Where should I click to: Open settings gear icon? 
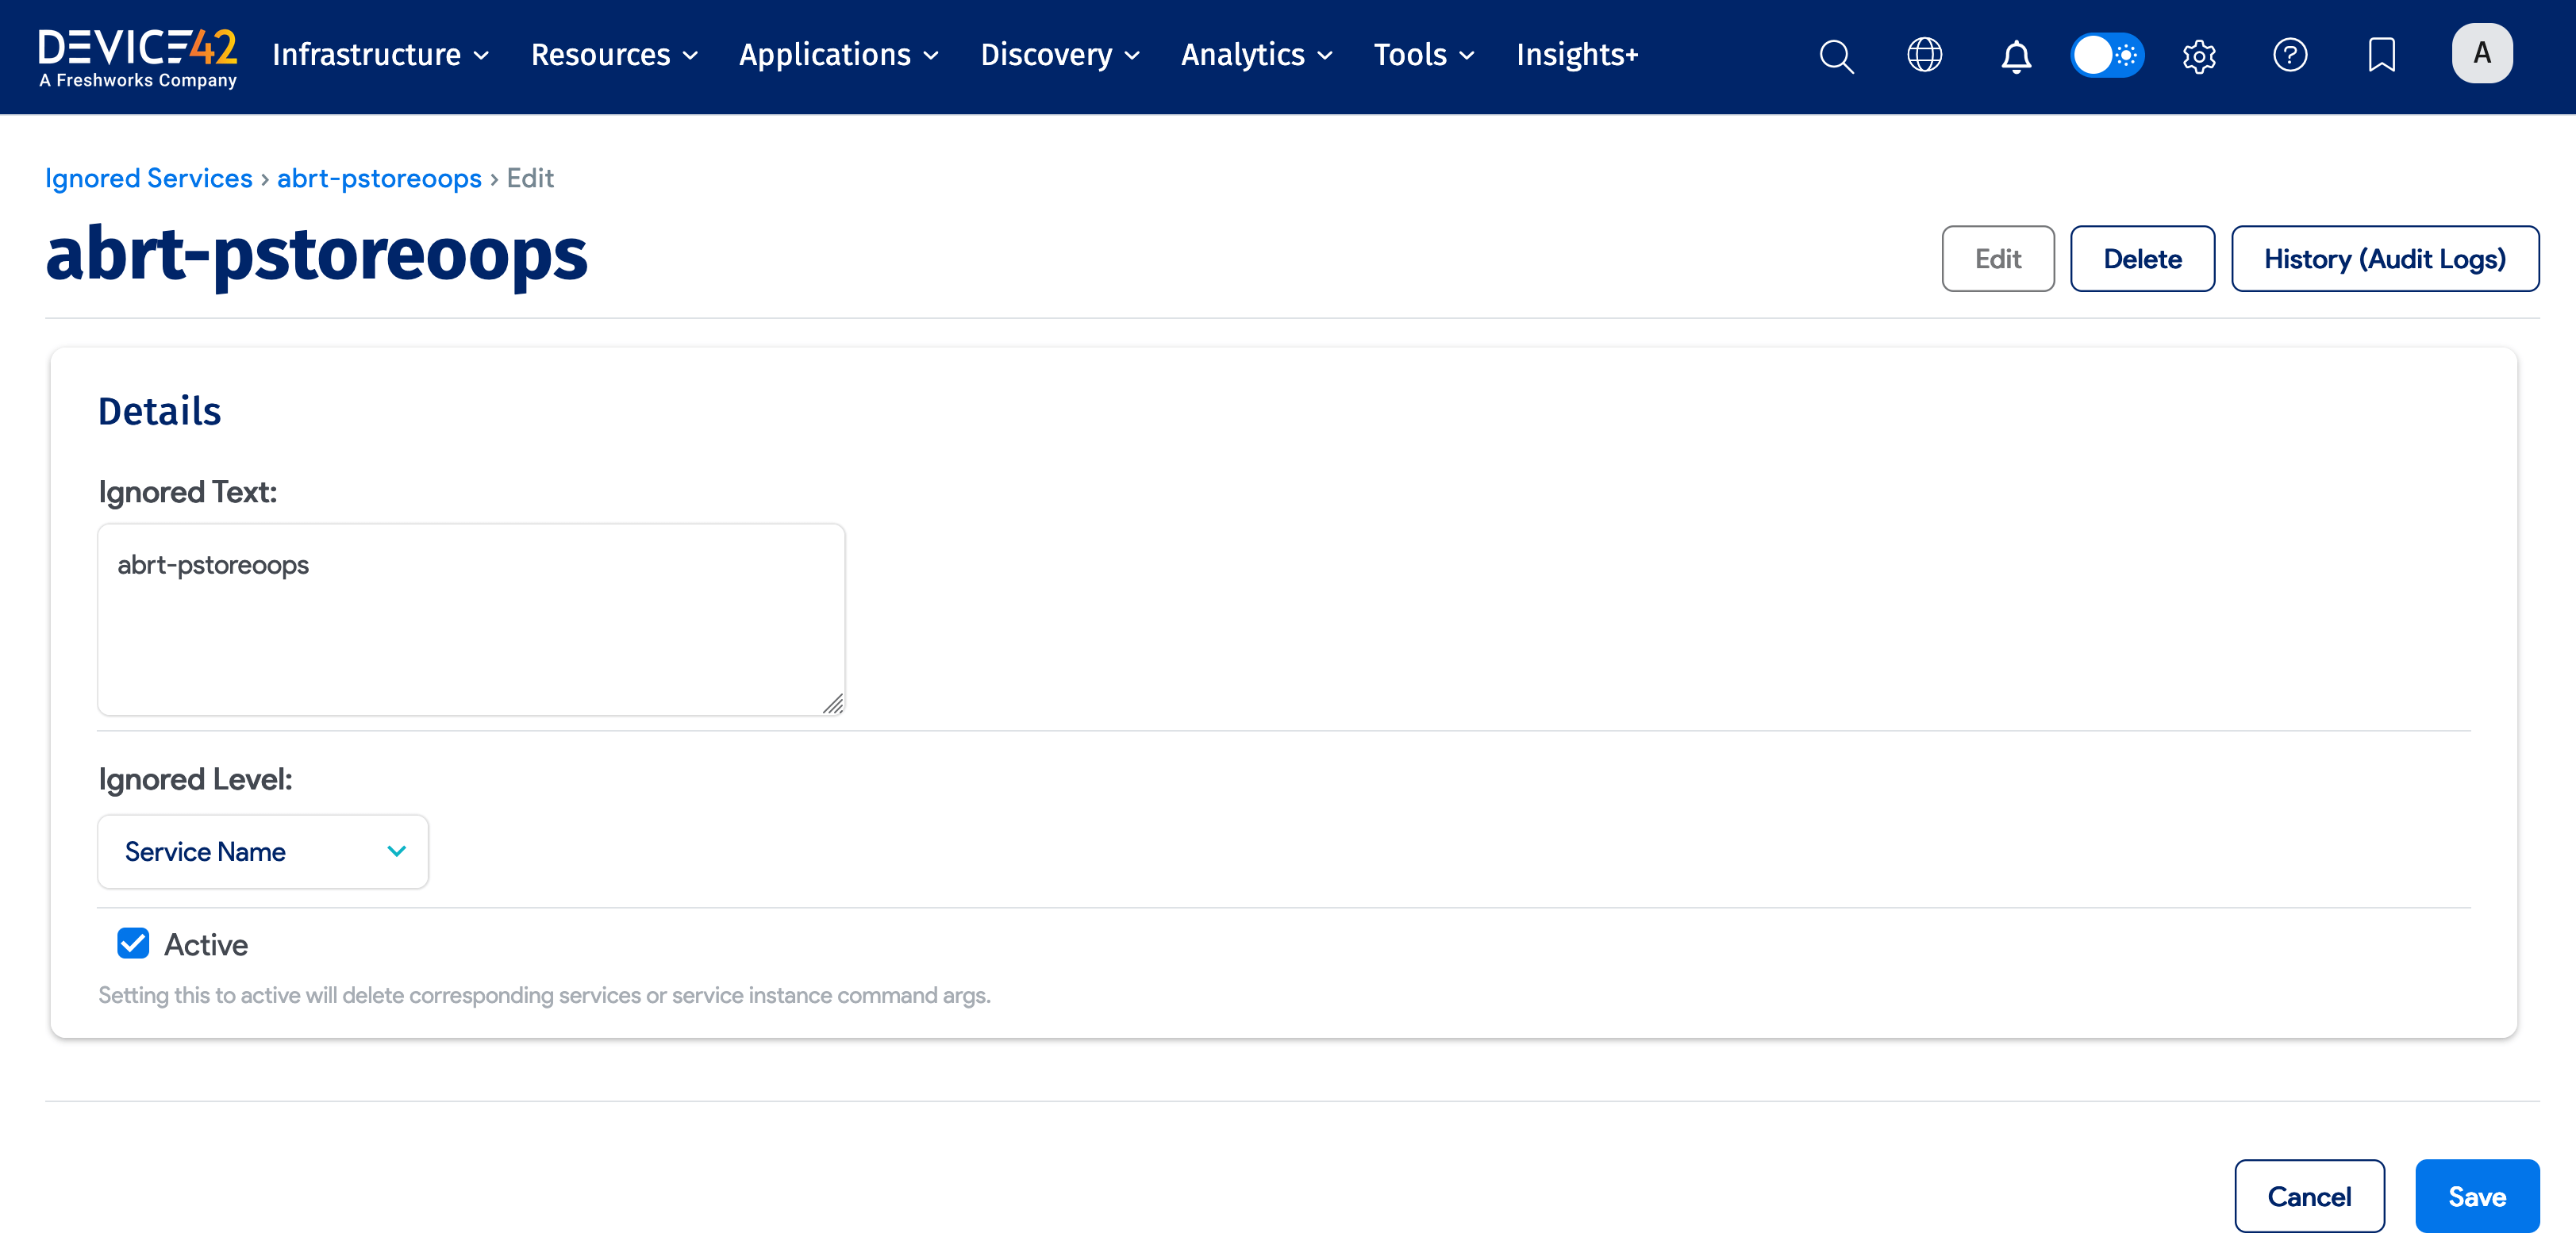click(x=2199, y=56)
